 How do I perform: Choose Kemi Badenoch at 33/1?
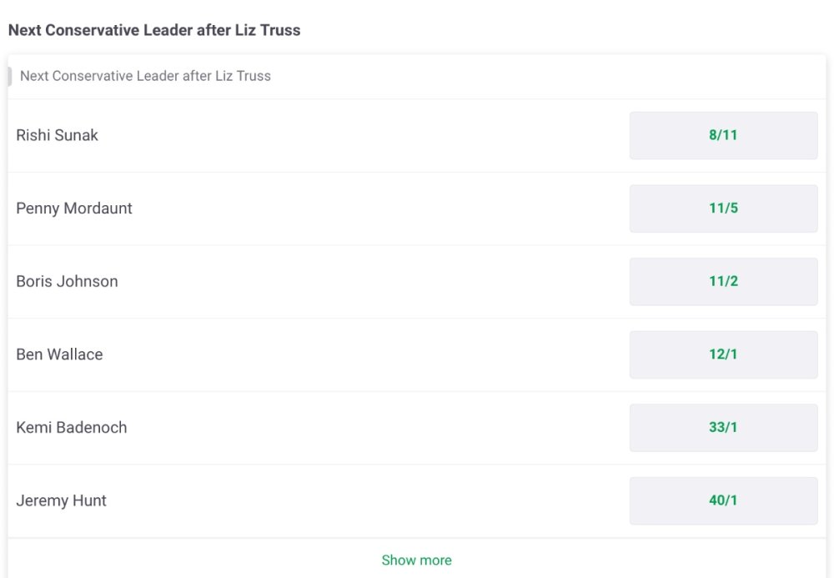(x=723, y=427)
